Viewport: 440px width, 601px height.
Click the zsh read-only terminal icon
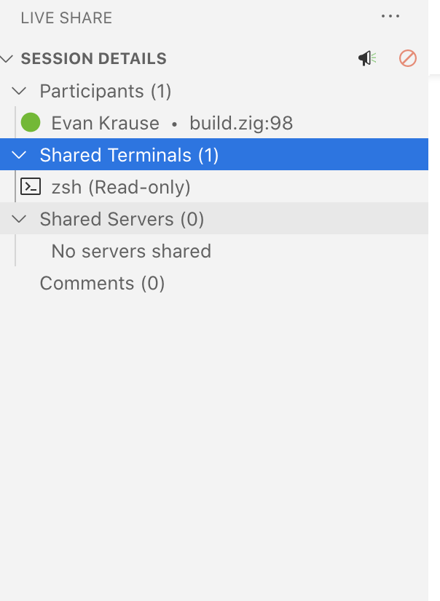pos(31,187)
